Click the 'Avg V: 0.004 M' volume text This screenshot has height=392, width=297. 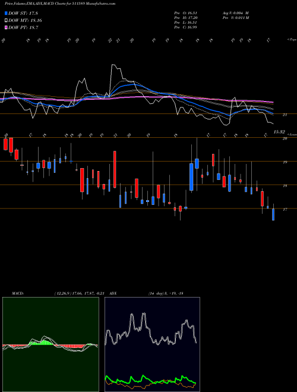coord(235,13)
